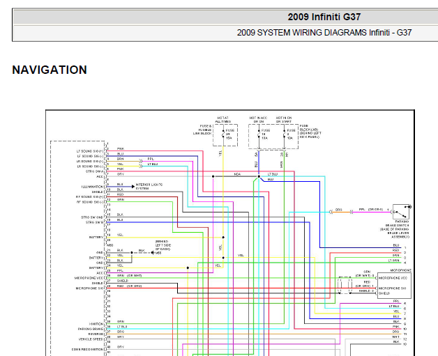Click the REVERSE pin label
This screenshot has width=438, height=356.
[96, 334]
